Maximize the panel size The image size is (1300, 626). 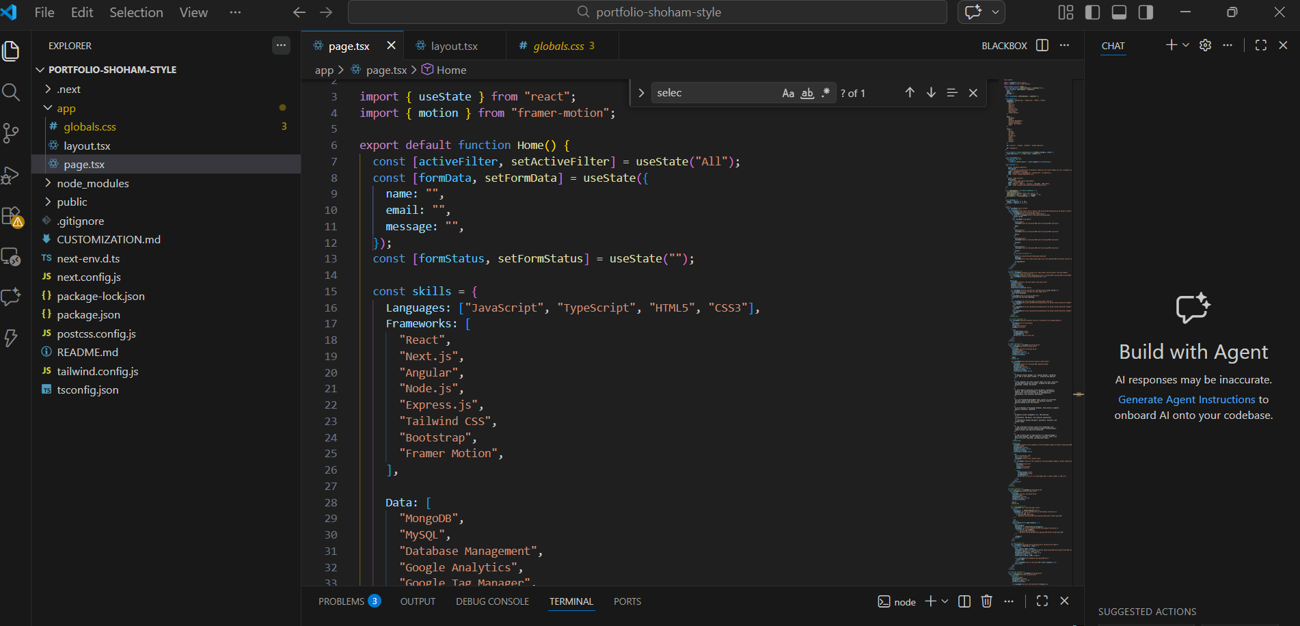click(x=1042, y=601)
